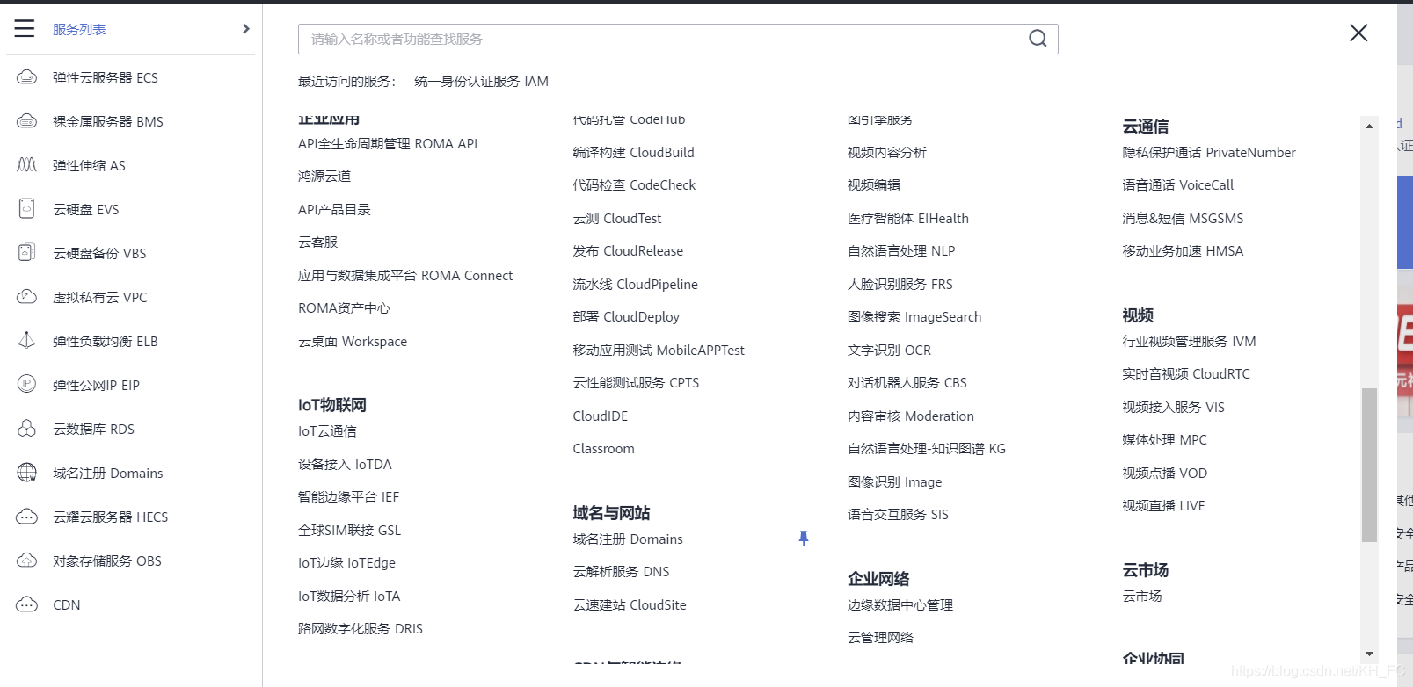Open 对象存储服务 OBS in sidebar
This screenshot has height=687, width=1413.
107,560
